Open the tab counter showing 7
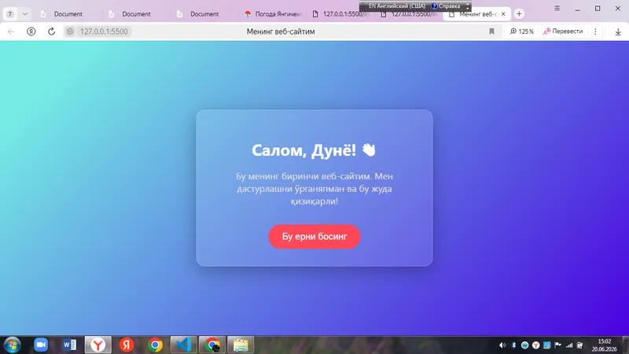Image resolution: width=629 pixels, height=354 pixels. pos(10,14)
